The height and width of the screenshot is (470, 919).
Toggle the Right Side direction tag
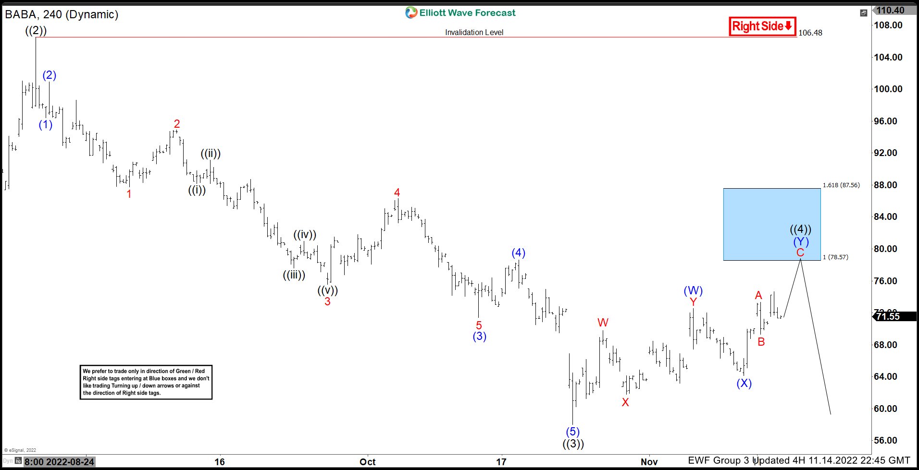tap(762, 26)
